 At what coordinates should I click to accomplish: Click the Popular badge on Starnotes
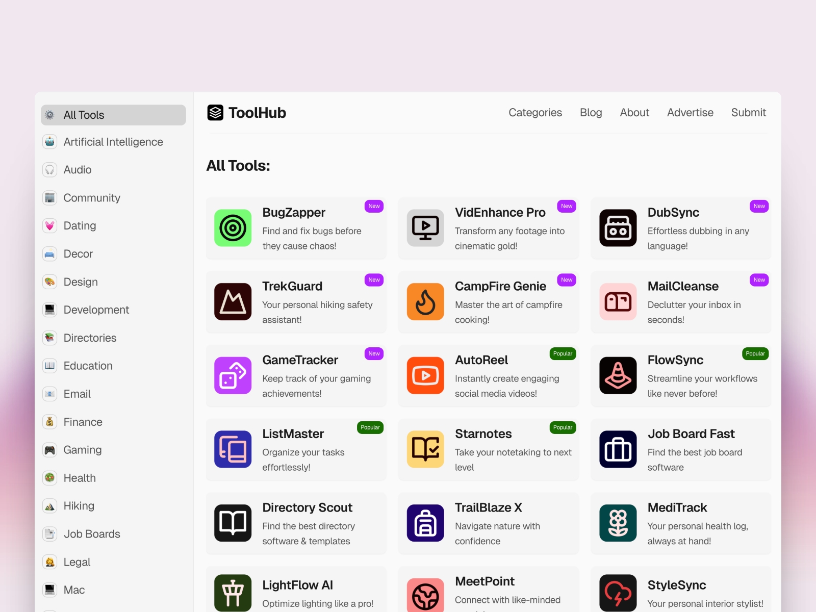563,427
